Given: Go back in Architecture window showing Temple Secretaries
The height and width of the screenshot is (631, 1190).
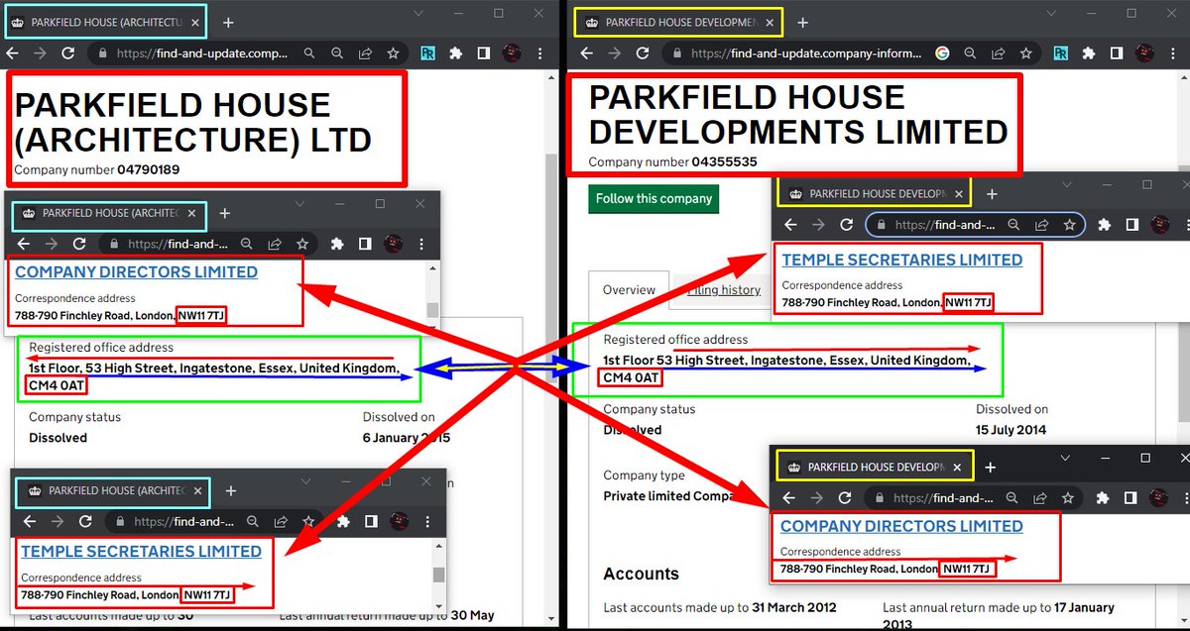Looking at the screenshot, I should [x=29, y=521].
